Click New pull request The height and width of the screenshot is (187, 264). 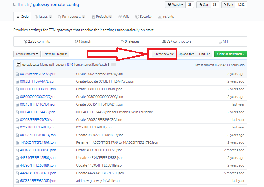click(56, 54)
